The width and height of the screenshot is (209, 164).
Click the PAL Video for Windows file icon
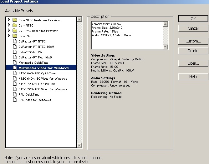click(x=15, y=100)
